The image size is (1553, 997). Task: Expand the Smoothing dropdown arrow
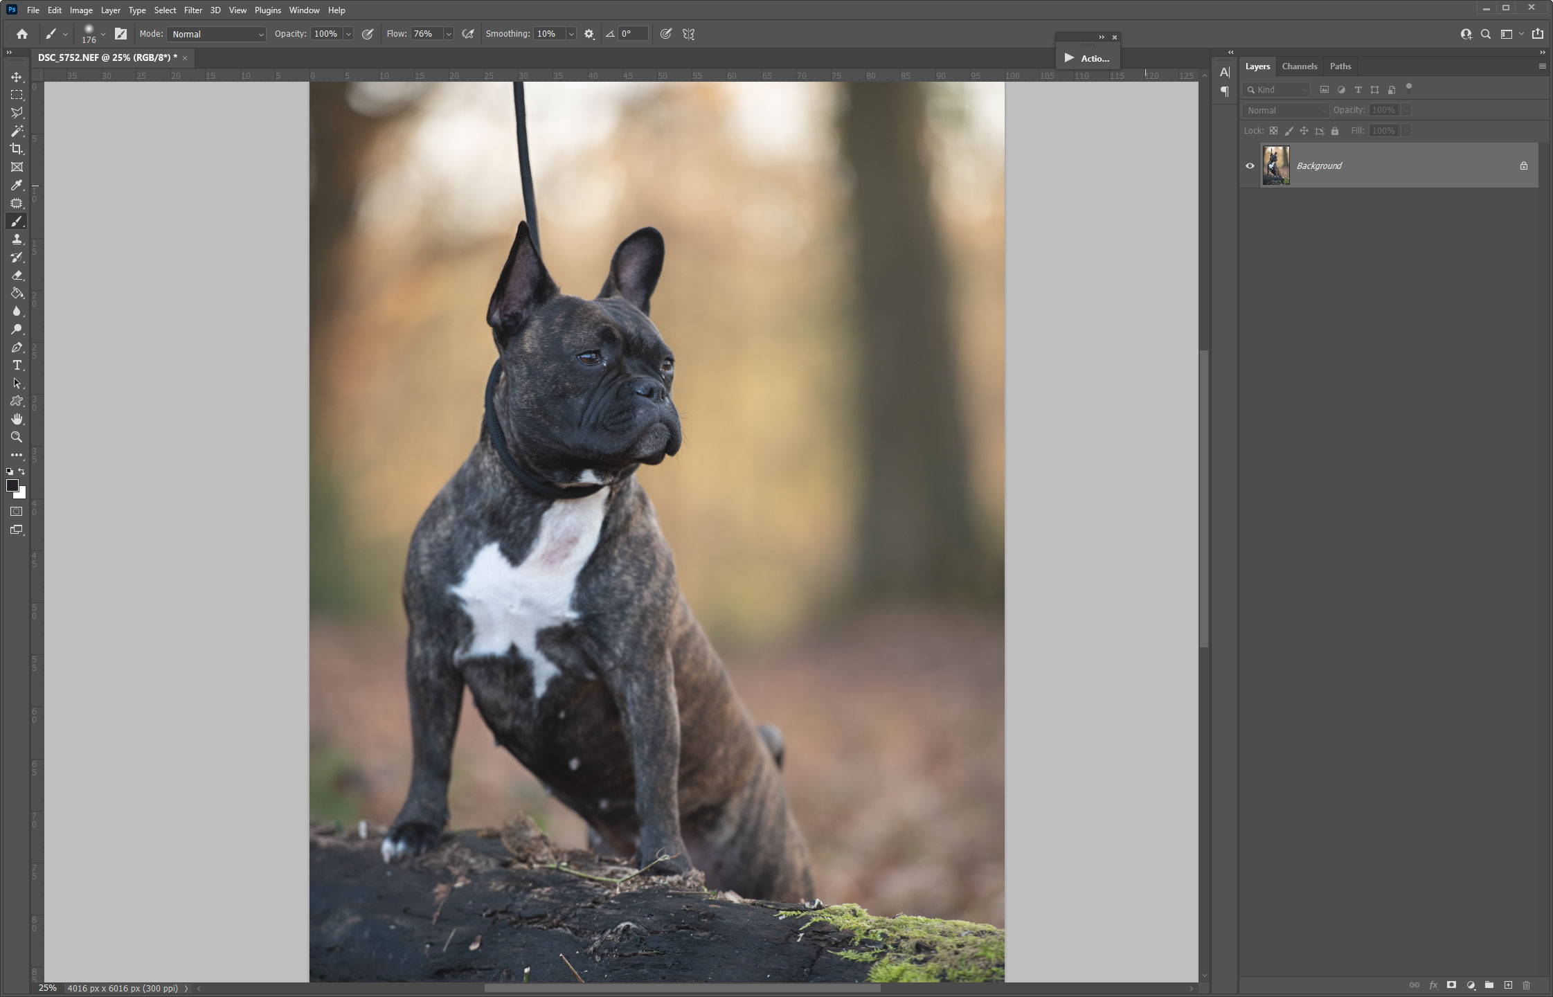[571, 34]
